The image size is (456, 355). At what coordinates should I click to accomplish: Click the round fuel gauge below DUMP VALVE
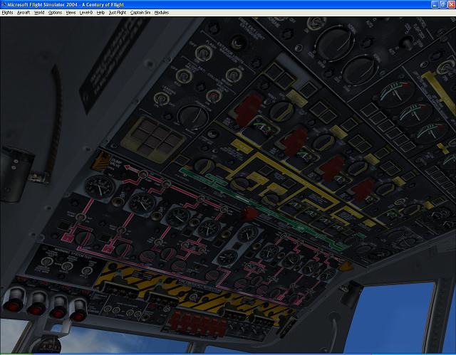[100, 186]
